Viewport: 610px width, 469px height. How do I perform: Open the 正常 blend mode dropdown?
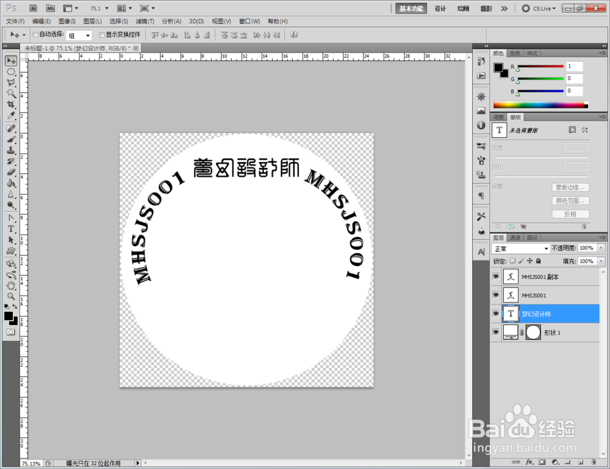(x=520, y=248)
